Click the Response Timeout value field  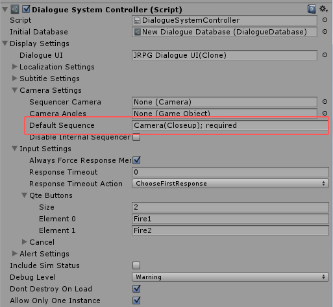(x=230, y=172)
